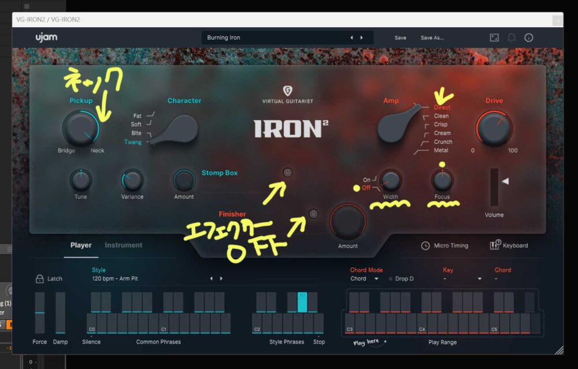
Task: Click the Focus knob
Action: pyautogui.click(x=442, y=180)
